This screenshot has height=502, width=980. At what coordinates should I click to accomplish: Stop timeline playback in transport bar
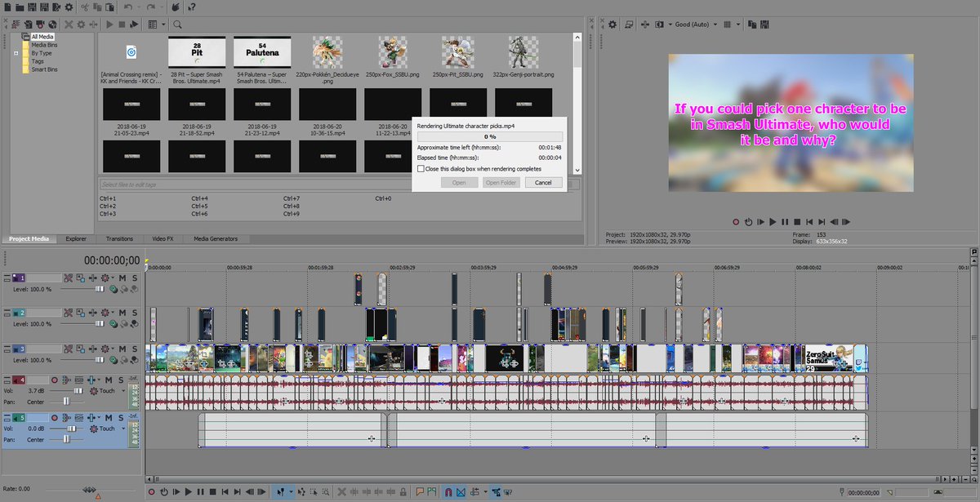coord(212,492)
